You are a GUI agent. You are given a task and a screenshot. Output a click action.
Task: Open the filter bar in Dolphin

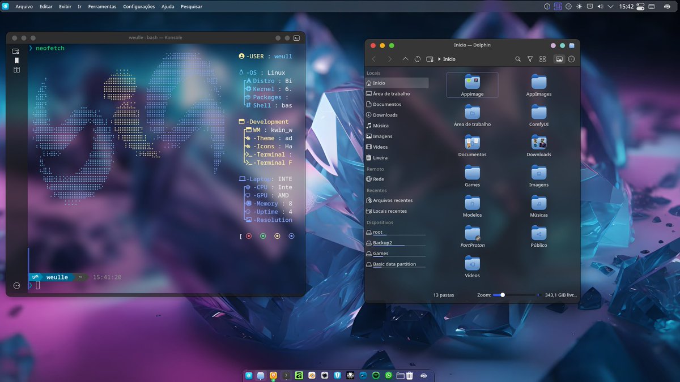(530, 59)
